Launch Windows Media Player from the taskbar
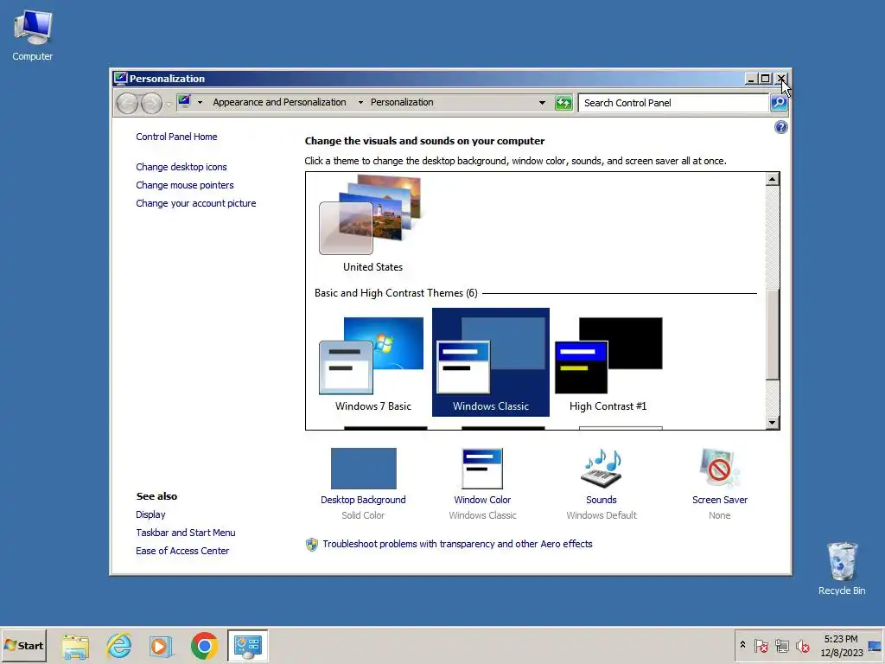885x664 pixels. [161, 646]
